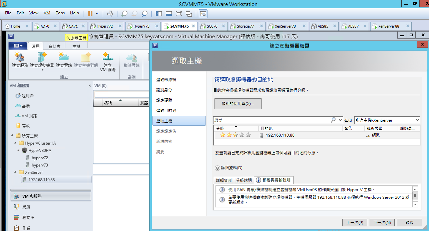Open the VM 和服務 workspace button
Image resolution: width=429 pixels, height=231 pixels.
51,196
